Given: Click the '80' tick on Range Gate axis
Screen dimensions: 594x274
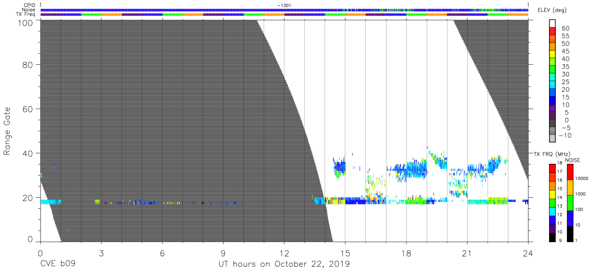Looking at the screenshot, I should (x=27, y=64).
